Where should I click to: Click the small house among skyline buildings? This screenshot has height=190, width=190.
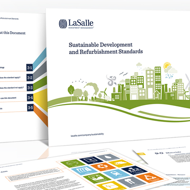pyautogui.click(x=157, y=95)
